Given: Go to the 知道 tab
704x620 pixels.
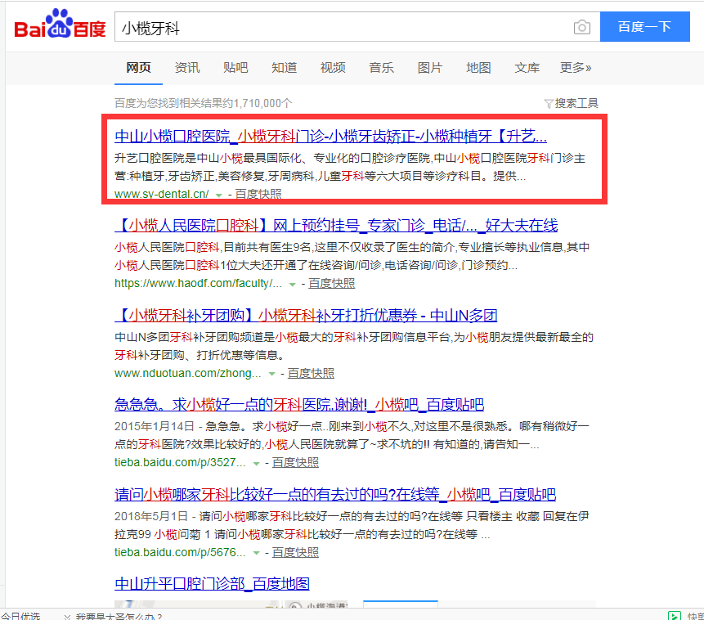Looking at the screenshot, I should [x=284, y=68].
